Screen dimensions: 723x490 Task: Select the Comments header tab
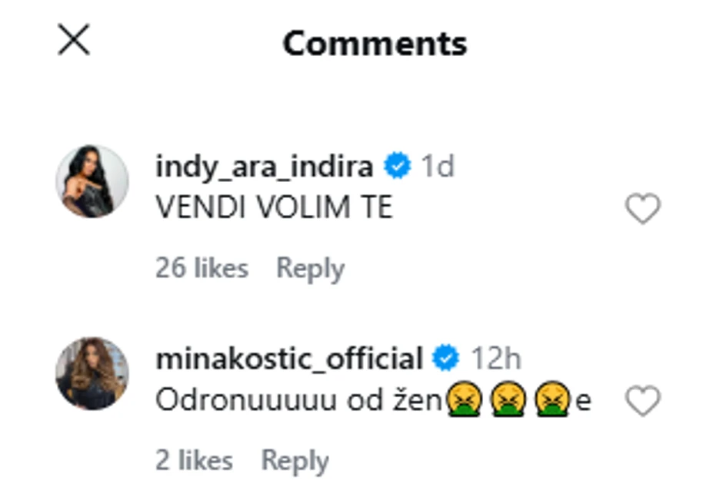click(375, 41)
